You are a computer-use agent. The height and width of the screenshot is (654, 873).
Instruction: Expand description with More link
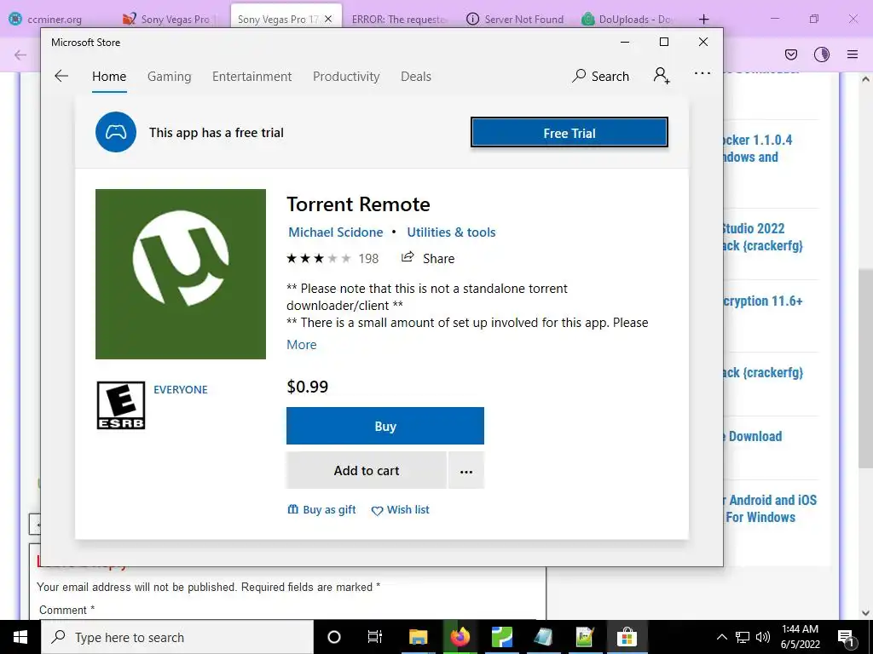tap(301, 345)
